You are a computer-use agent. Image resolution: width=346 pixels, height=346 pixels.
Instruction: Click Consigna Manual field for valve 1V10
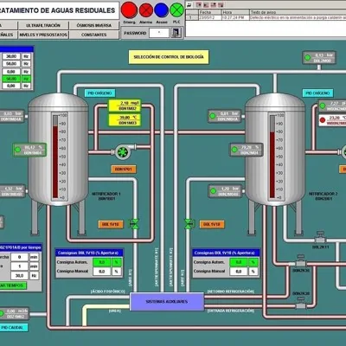pyautogui.click(x=102, y=272)
